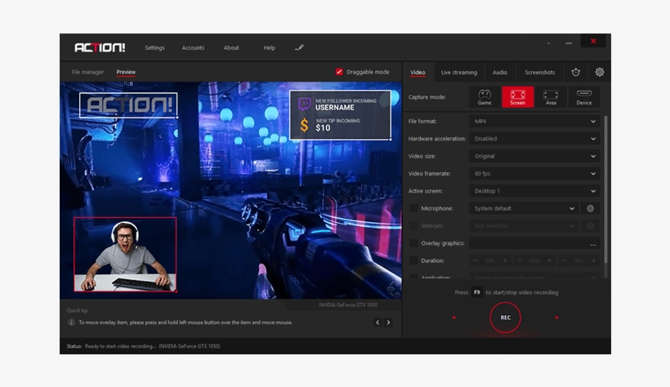Open the File manager tab
The width and height of the screenshot is (670, 387).
pyautogui.click(x=87, y=72)
